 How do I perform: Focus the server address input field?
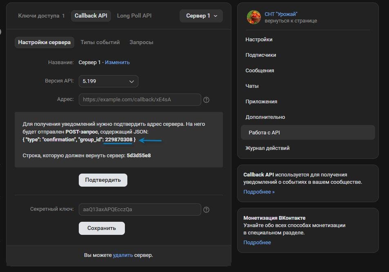140,100
